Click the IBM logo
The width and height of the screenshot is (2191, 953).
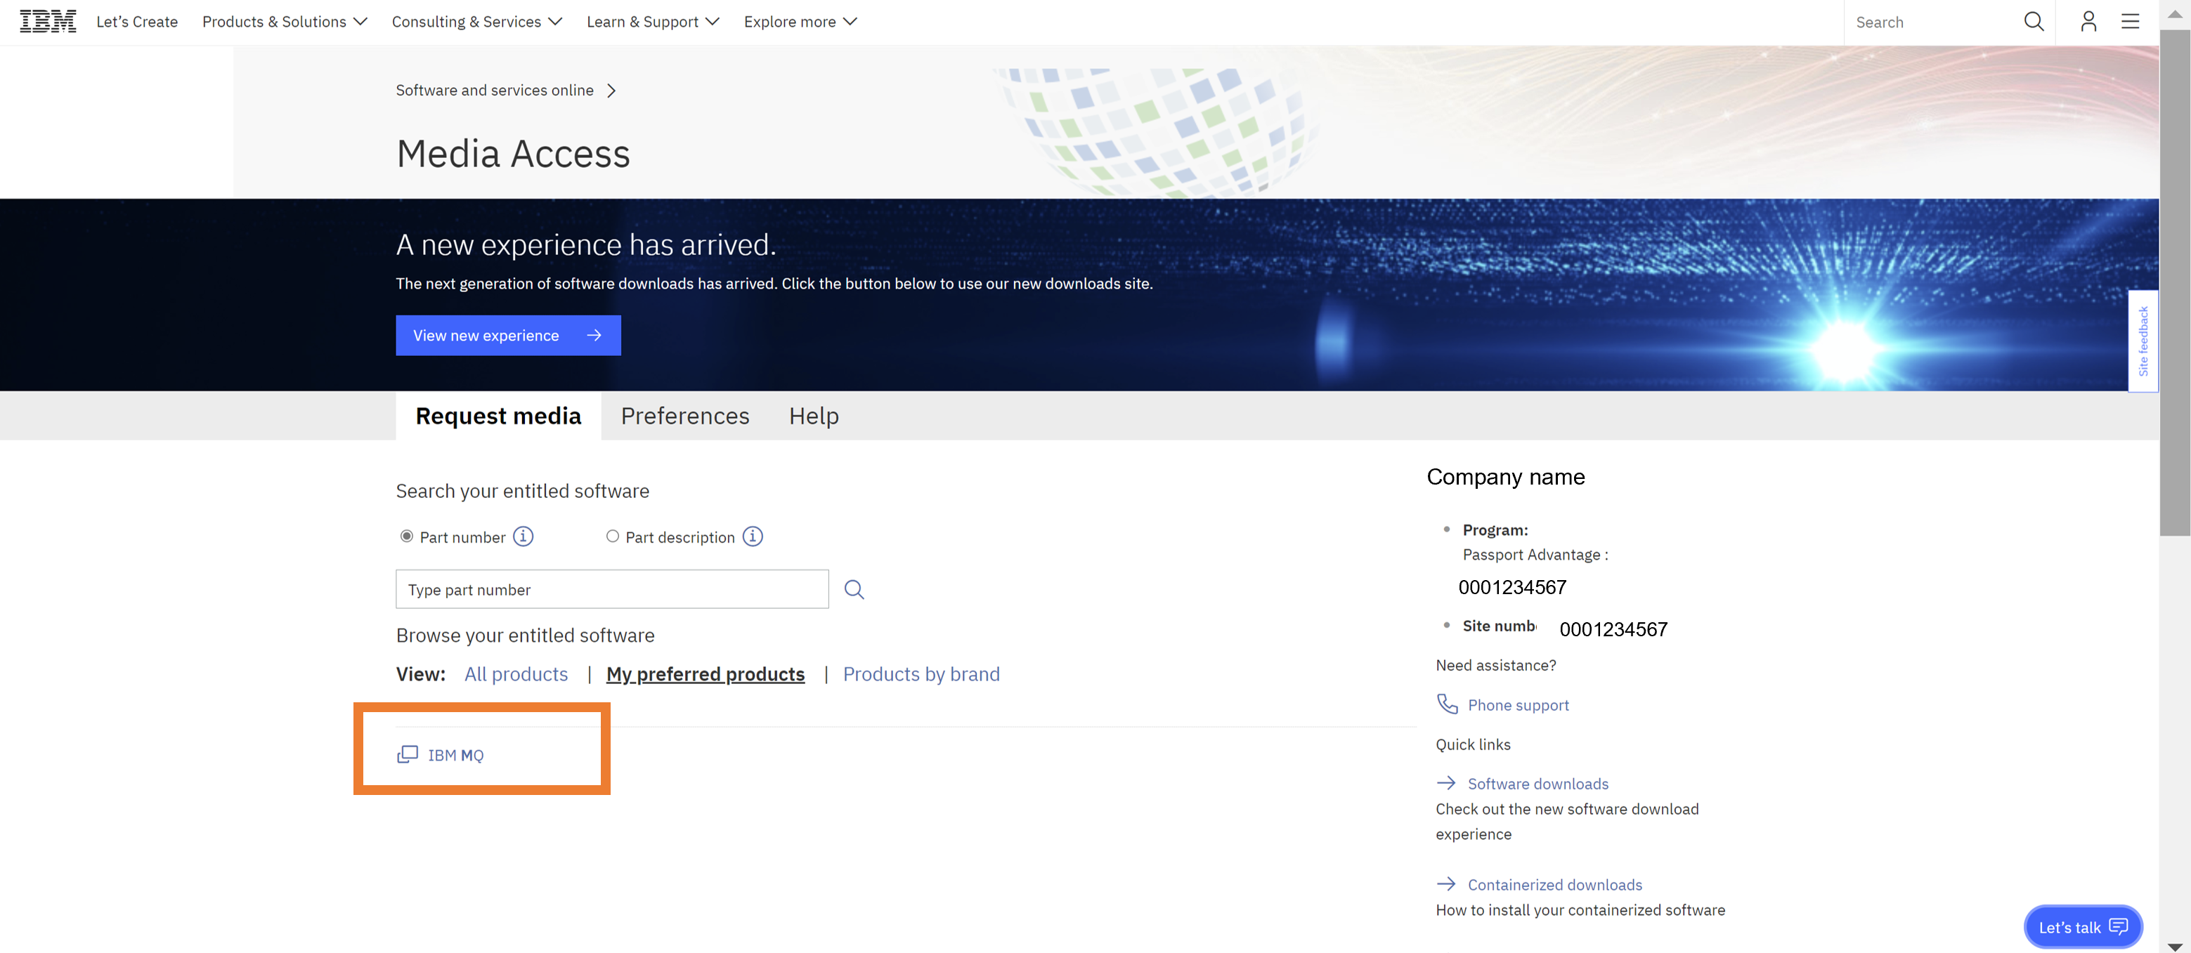point(48,21)
